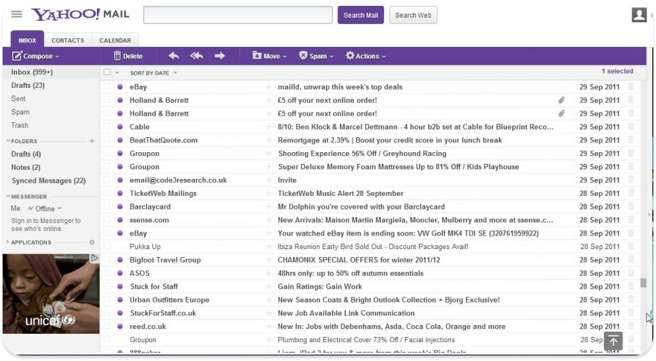Open the Inbox (999+) folder
Screen dimensions: 656x361
(33, 72)
